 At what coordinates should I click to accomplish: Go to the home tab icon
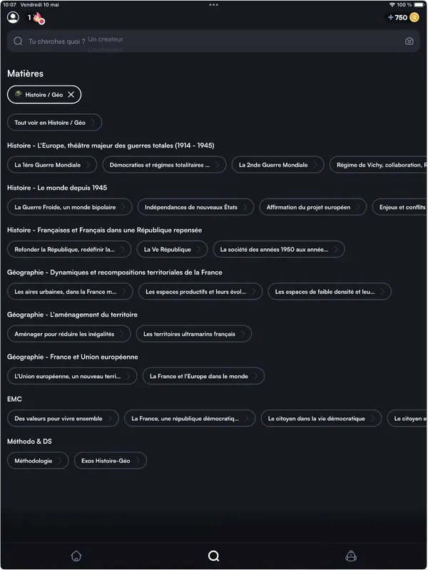tap(76, 556)
